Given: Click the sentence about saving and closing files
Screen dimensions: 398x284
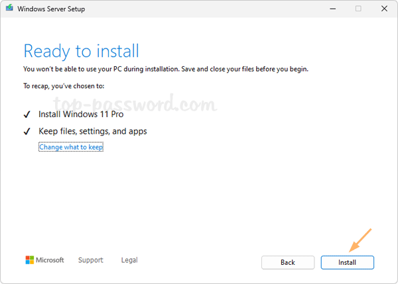Looking at the screenshot, I should pyautogui.click(x=166, y=69).
